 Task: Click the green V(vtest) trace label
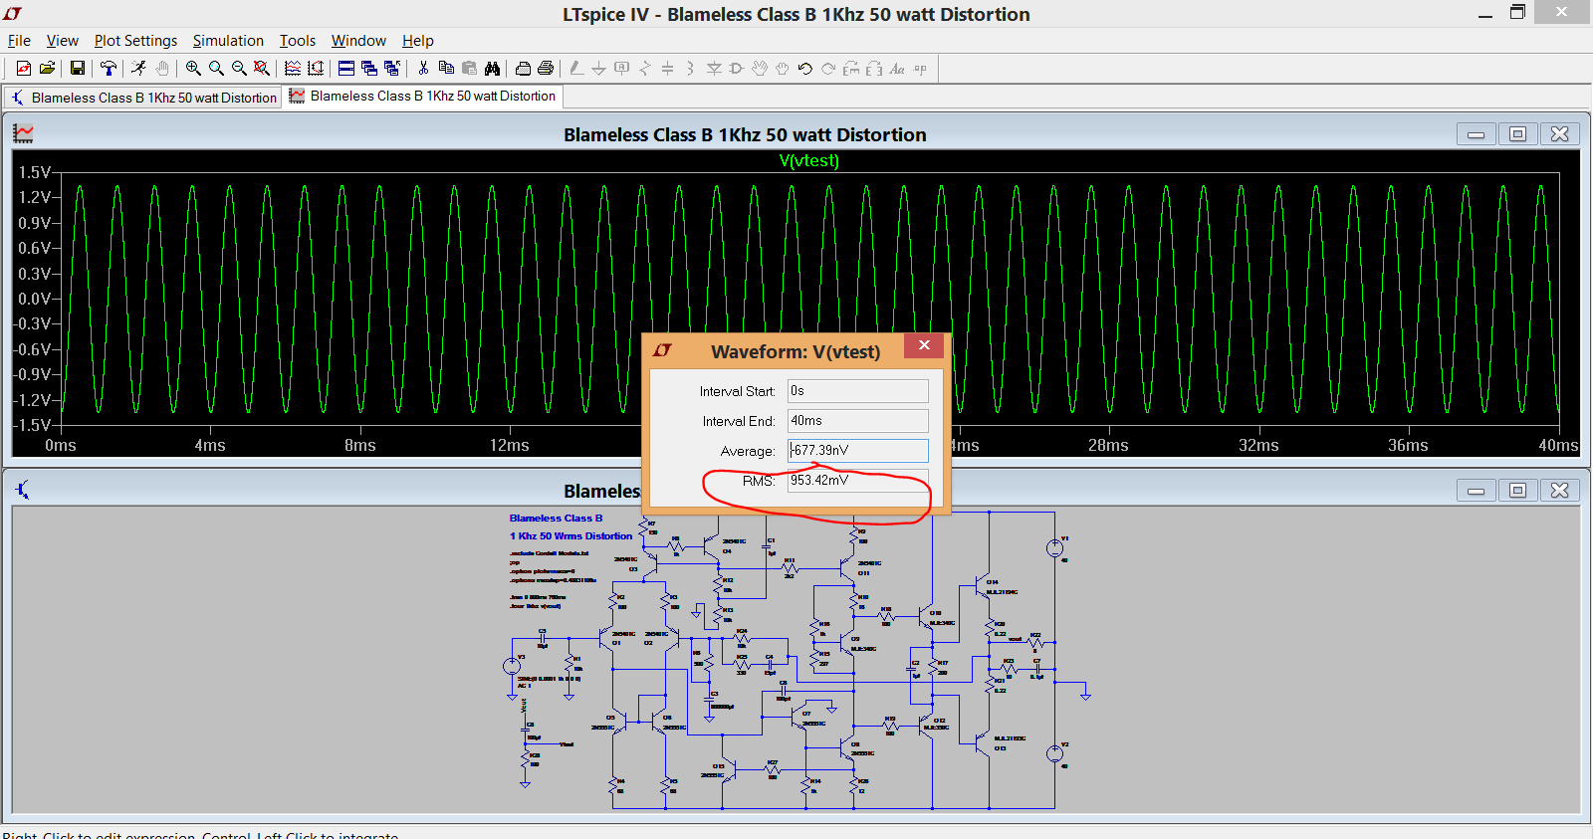808,160
